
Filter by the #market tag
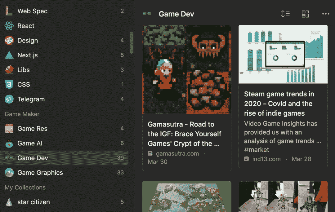click(257, 150)
